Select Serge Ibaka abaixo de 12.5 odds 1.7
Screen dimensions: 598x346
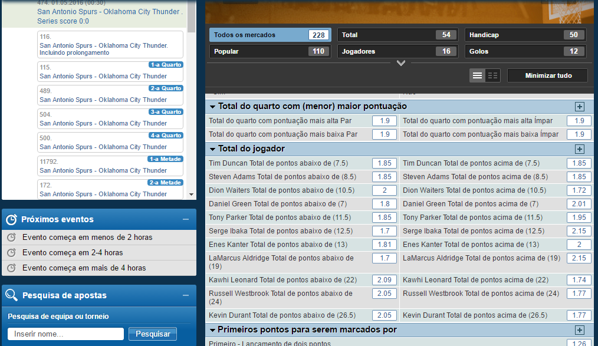click(385, 231)
